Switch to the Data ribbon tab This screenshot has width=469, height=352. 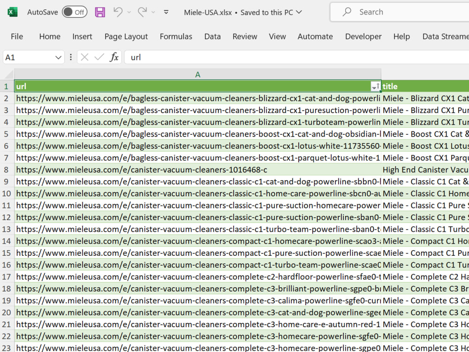[x=212, y=36]
